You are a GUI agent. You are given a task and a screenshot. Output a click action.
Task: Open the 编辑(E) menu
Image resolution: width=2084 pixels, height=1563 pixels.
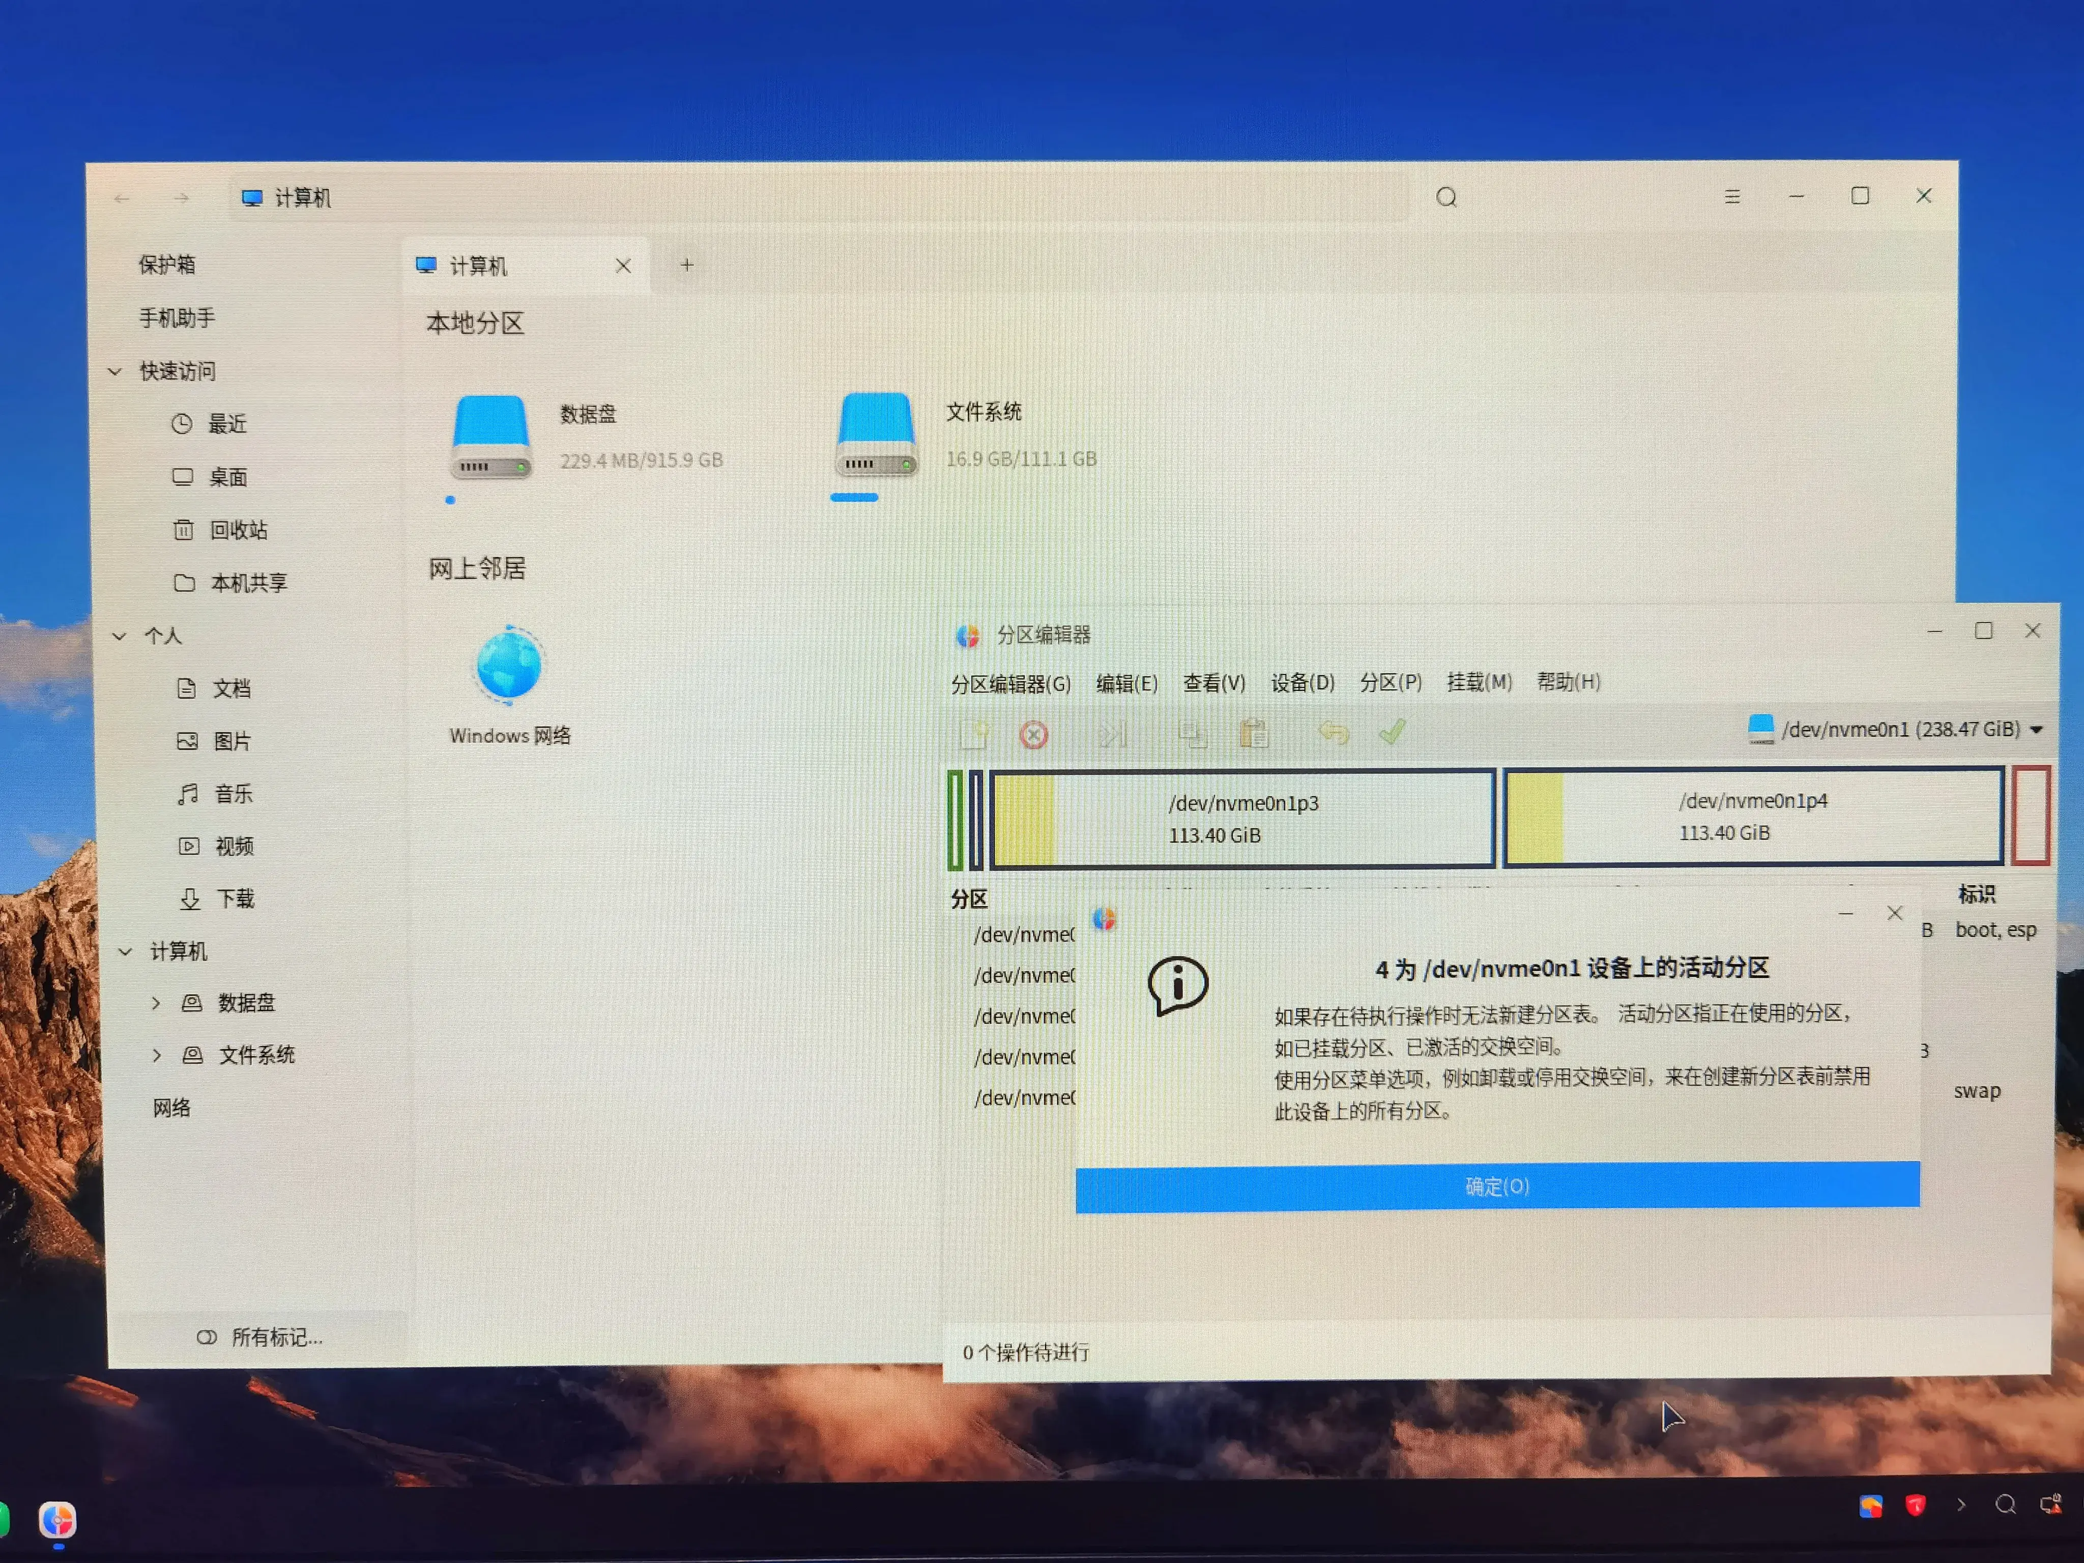(x=1127, y=683)
